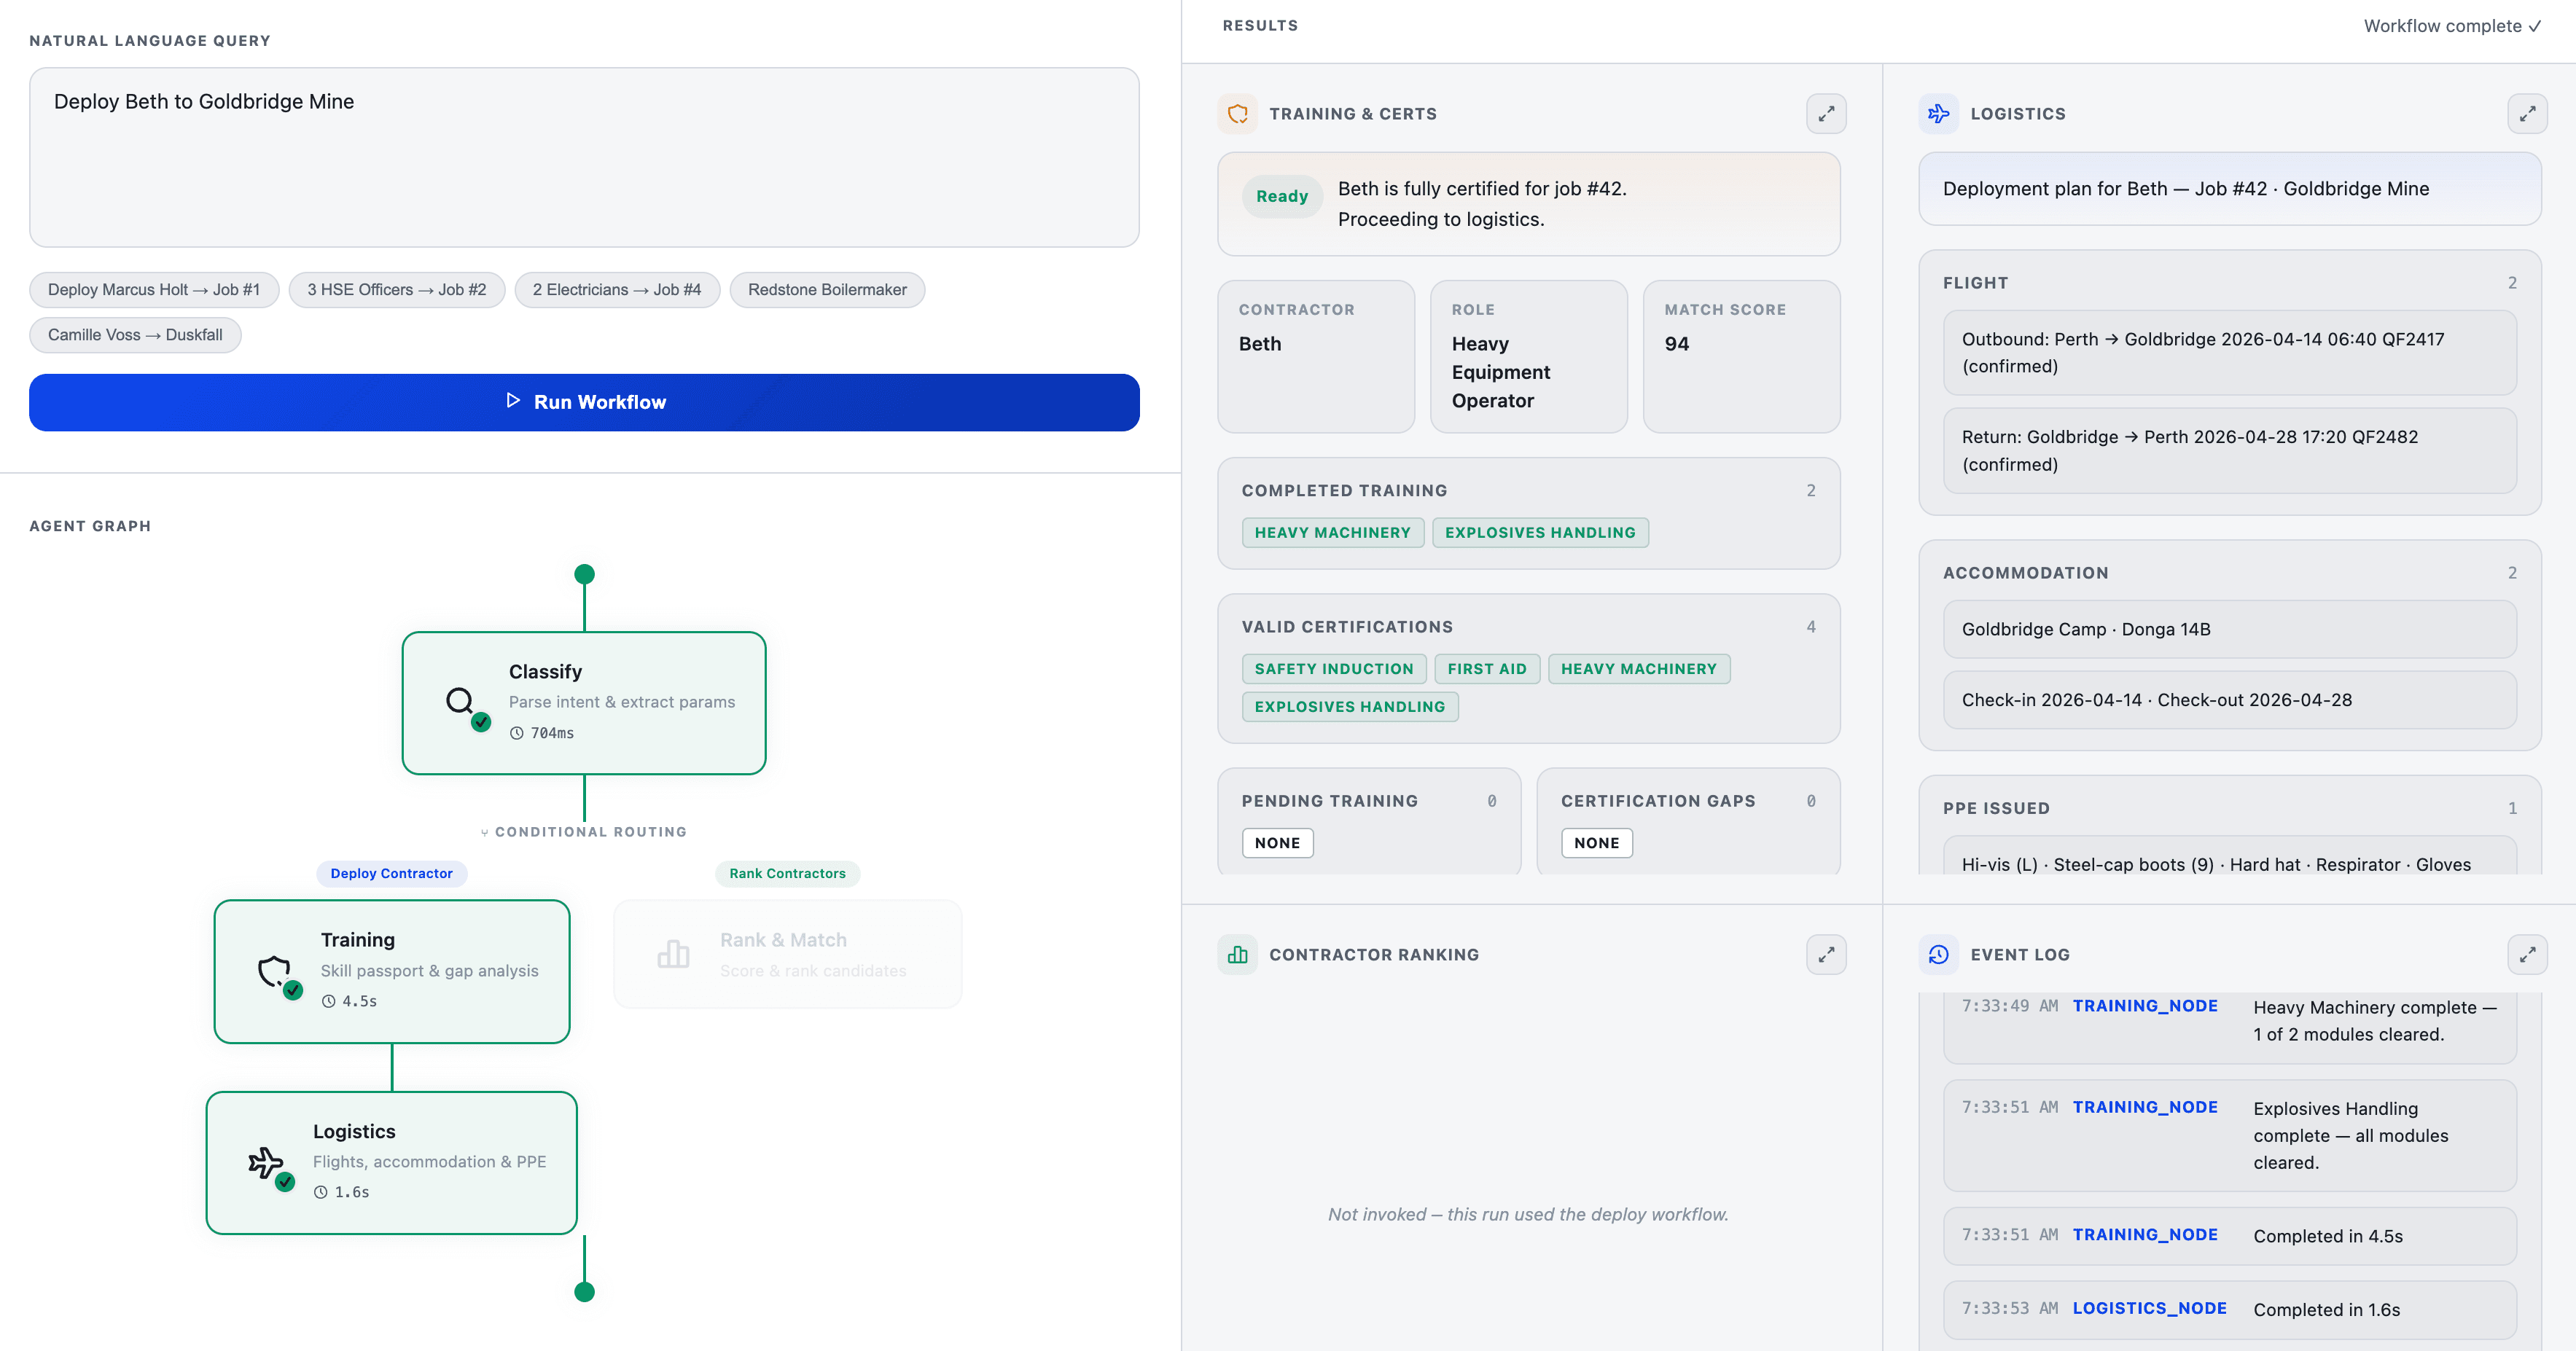Expand the Event Log panel
2576x1351 pixels.
coord(2528,955)
